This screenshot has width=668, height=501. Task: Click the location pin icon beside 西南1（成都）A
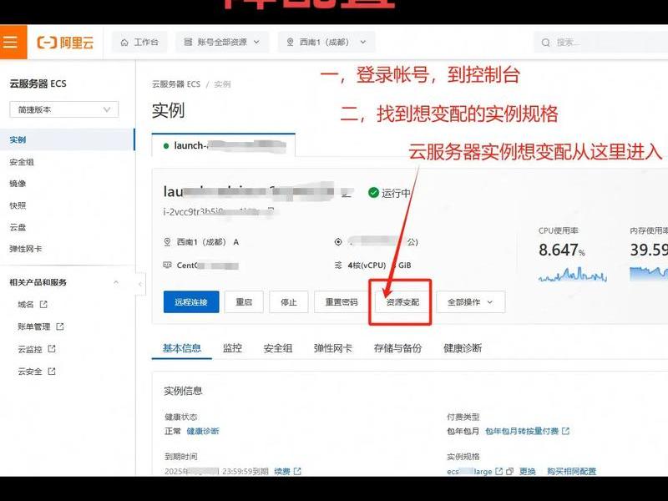coord(168,242)
